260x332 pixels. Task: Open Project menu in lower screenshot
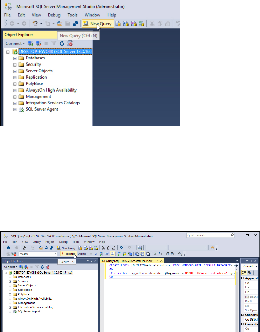point(50,242)
